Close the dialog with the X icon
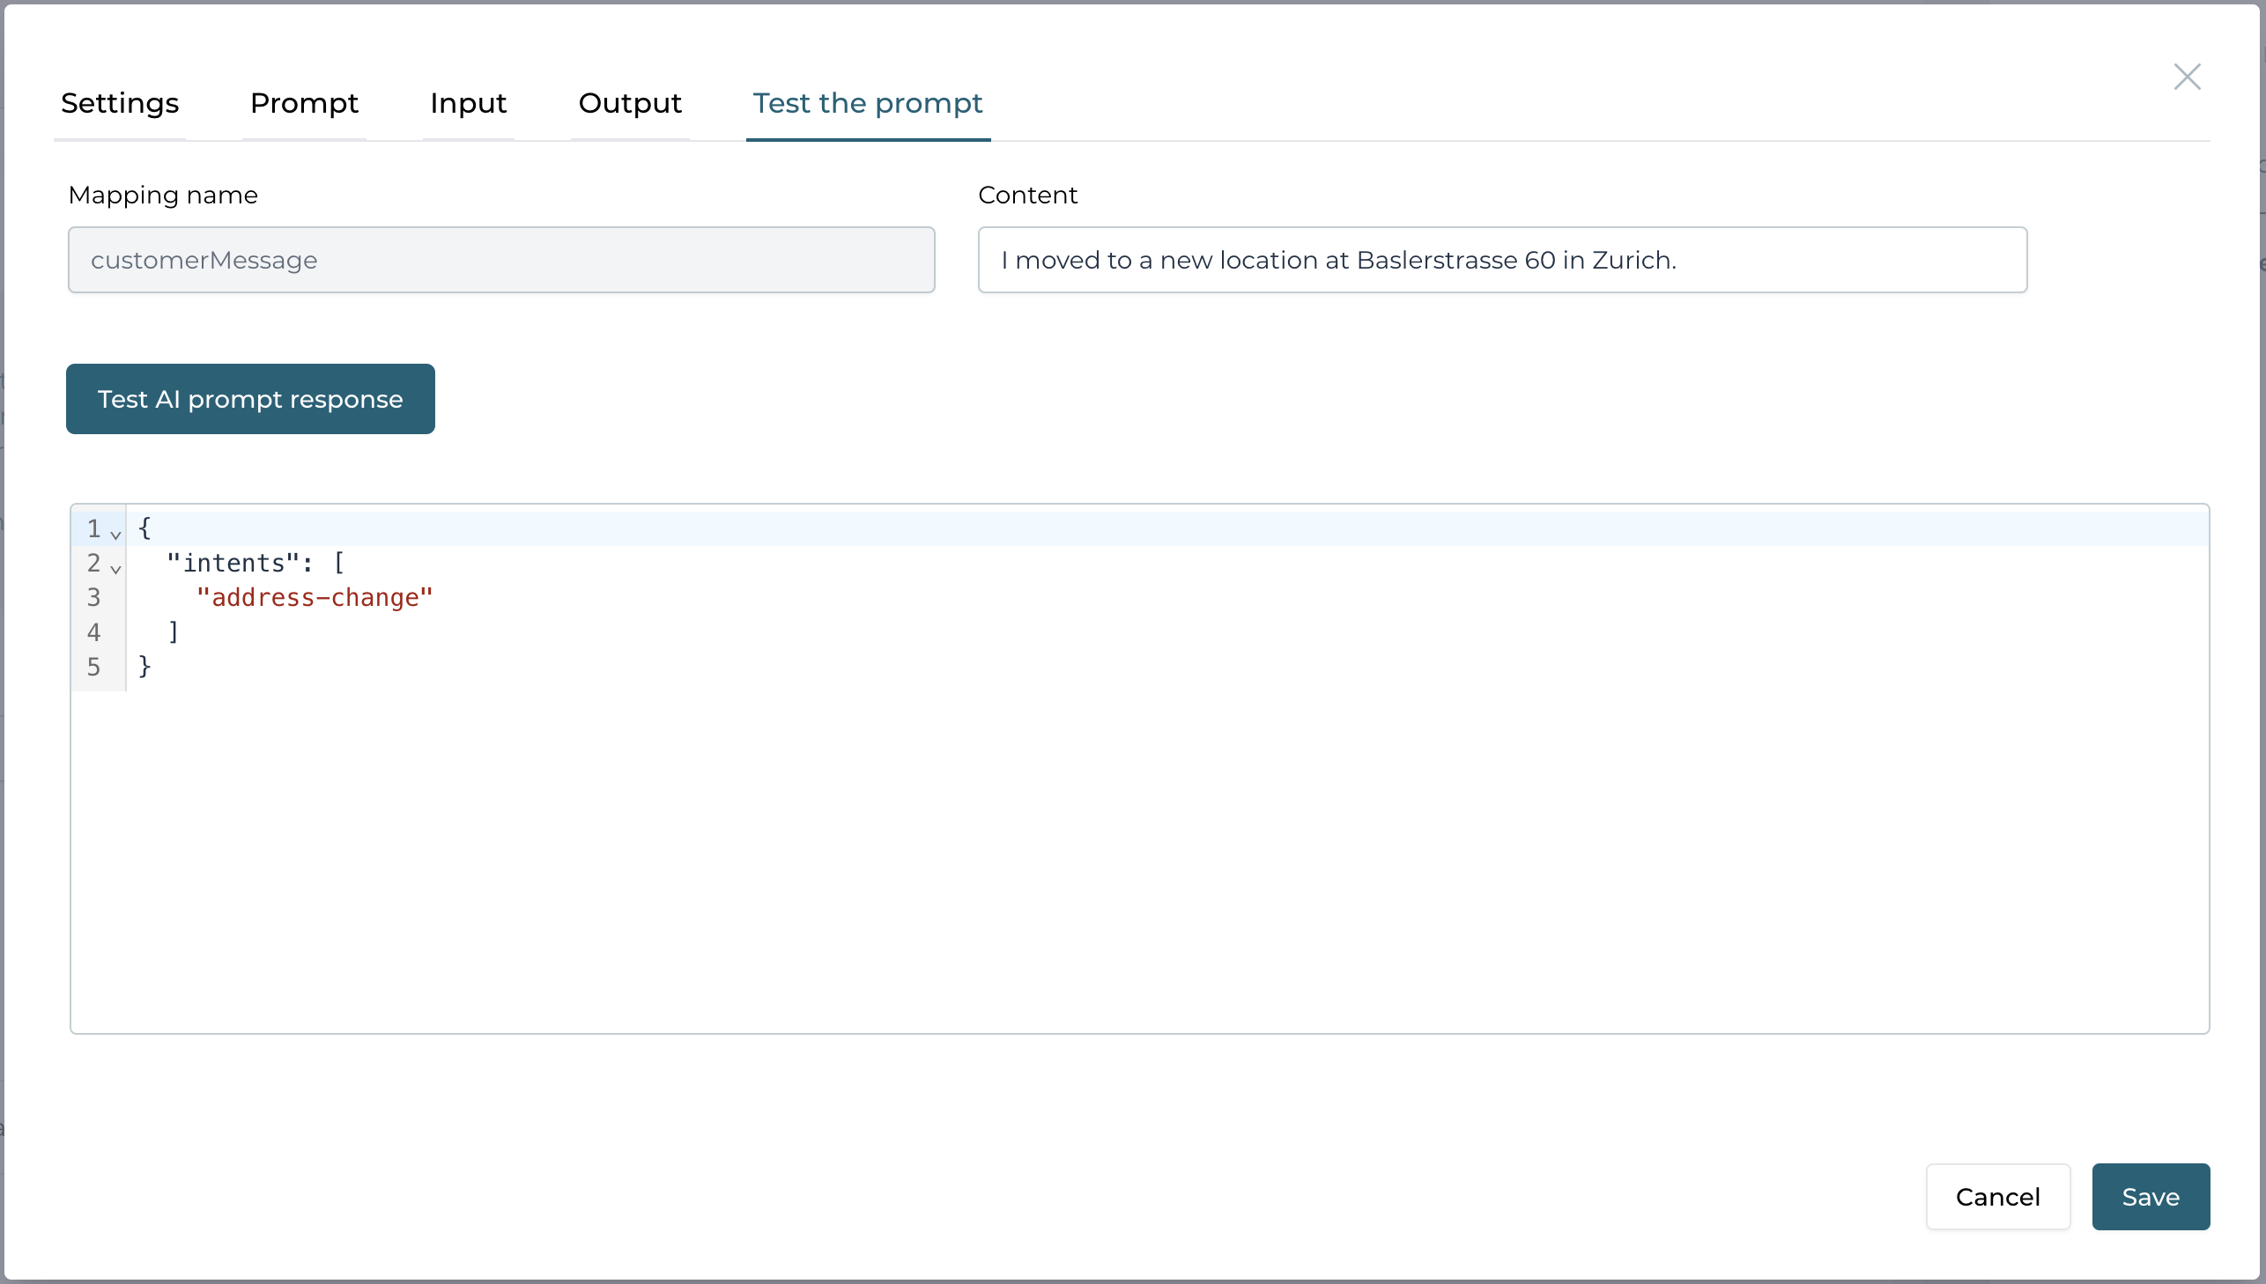This screenshot has width=2266, height=1284. pyautogui.click(x=2187, y=77)
